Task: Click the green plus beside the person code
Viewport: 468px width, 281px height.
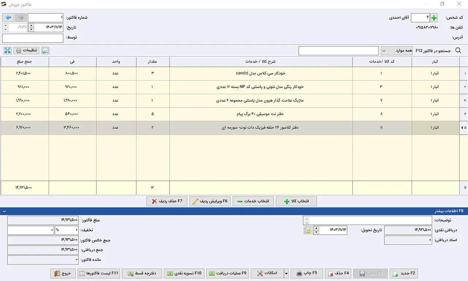Action: pyautogui.click(x=434, y=18)
